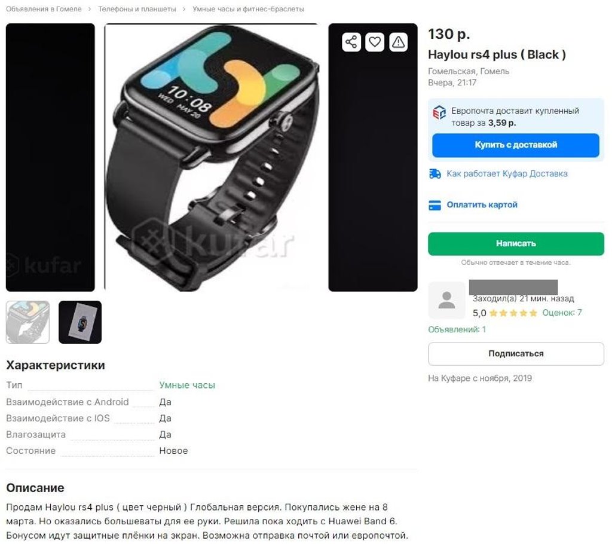612x544 pixels.
Task: Go to Объявления в Гомеле breadcrumb
Action: (x=44, y=9)
